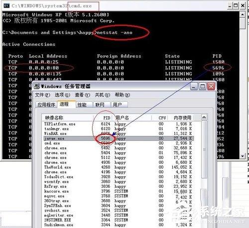249x228 pixels.
Task: Click the cmd window scroll-up arrow
Action: tap(243, 14)
